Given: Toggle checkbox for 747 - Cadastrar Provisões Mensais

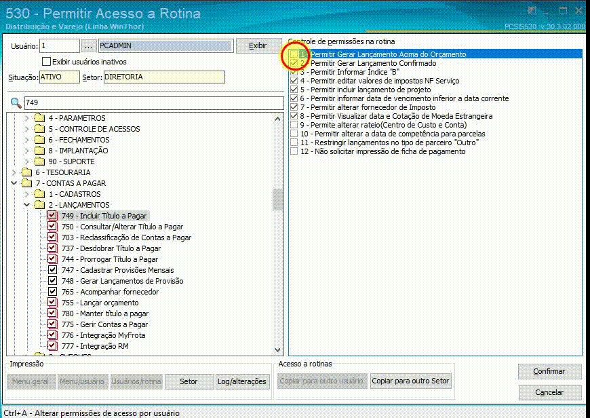Looking at the screenshot, I should pyautogui.click(x=52, y=270).
